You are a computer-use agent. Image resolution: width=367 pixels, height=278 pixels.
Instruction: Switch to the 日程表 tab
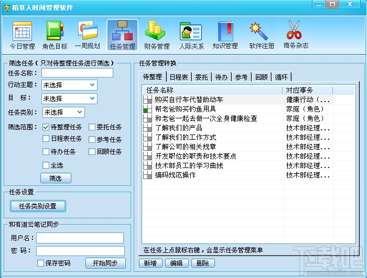click(179, 77)
